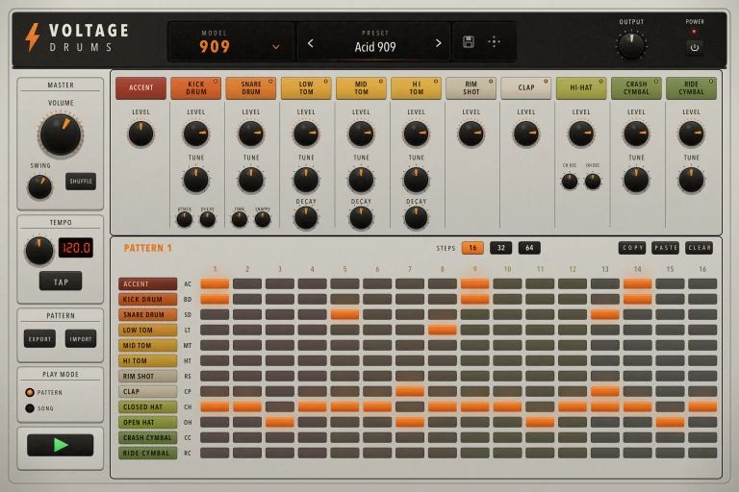The image size is (739, 492).
Task: Select the Crash Cymbal sequencer row label
Action: click(x=147, y=437)
